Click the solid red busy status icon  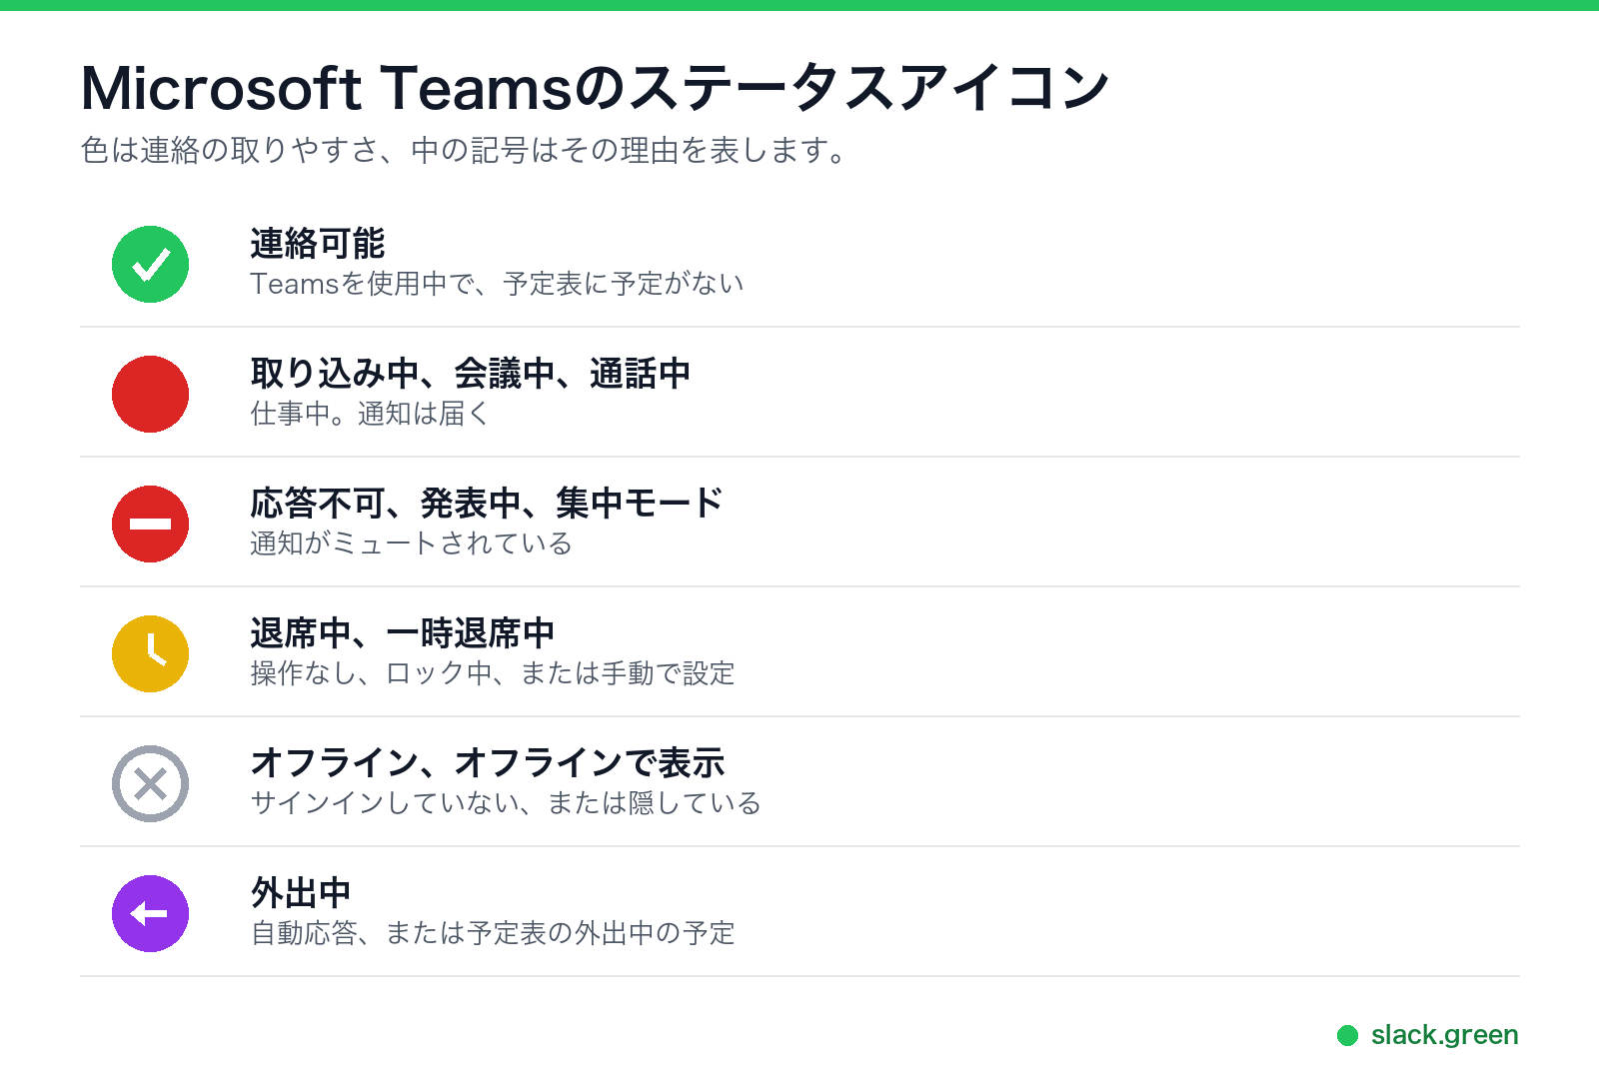coord(150,394)
